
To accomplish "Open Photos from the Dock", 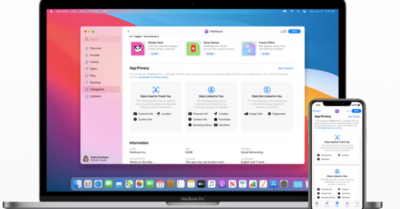I will point(139,184).
